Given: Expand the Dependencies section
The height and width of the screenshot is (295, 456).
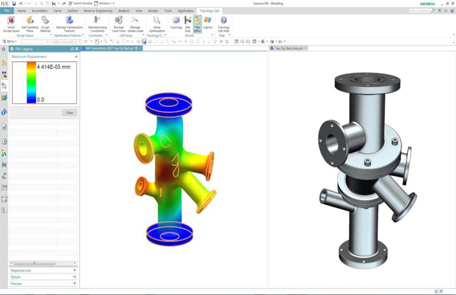Looking at the screenshot, I should (43, 270).
